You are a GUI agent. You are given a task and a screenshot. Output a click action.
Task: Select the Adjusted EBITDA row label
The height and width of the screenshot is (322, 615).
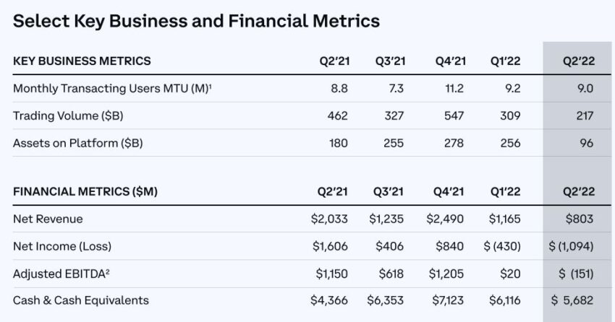[x=61, y=274]
